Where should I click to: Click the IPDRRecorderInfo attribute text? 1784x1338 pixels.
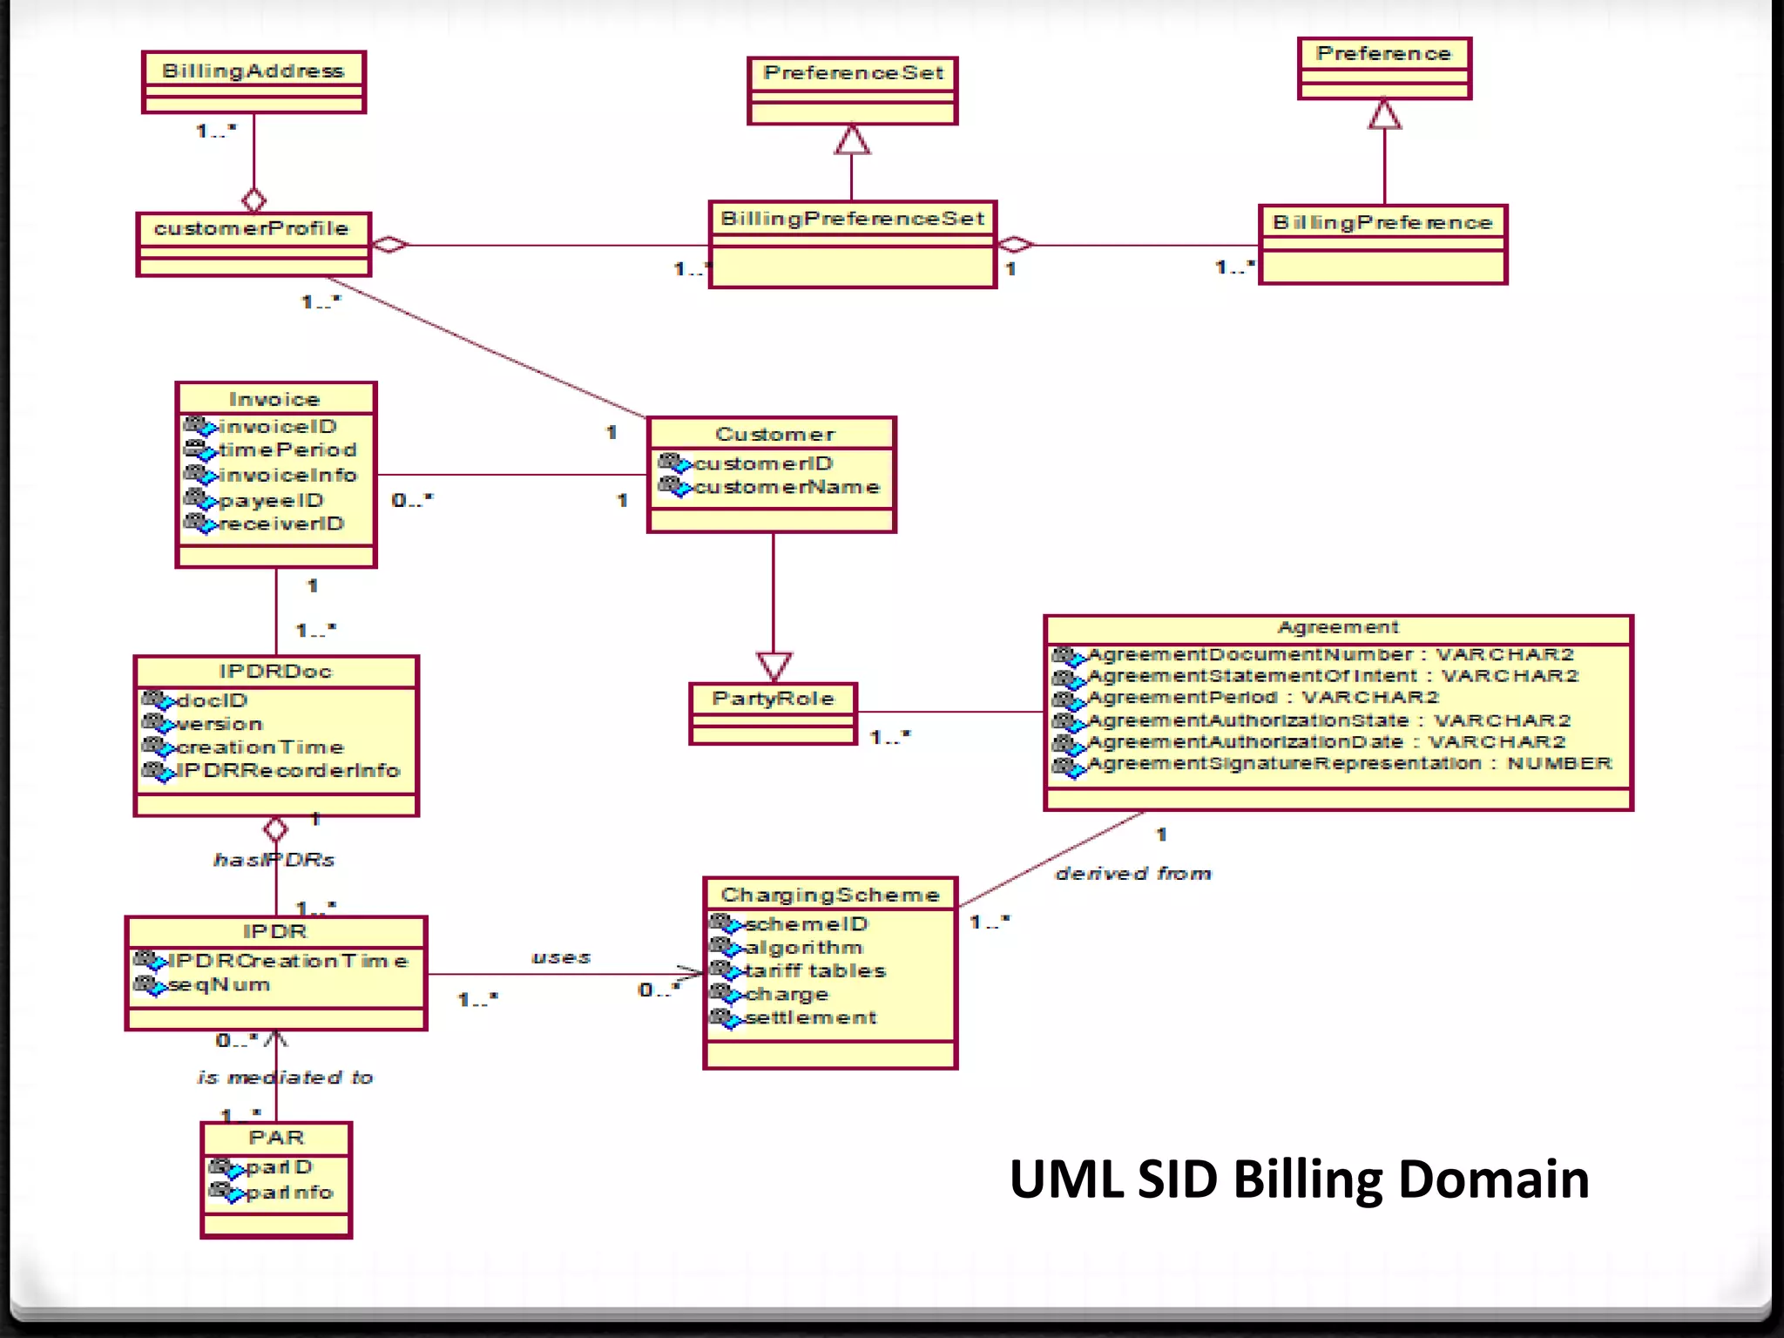pos(288,771)
